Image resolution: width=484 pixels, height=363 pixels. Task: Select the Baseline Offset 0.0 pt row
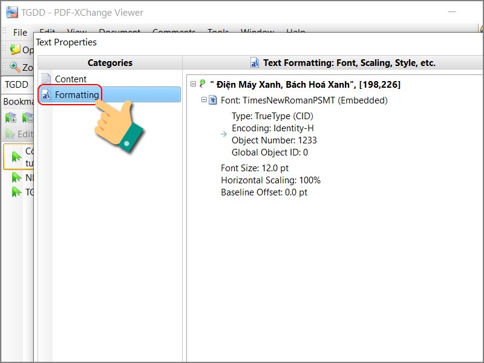264,192
